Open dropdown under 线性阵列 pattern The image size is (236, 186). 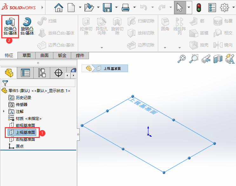pos(179,48)
